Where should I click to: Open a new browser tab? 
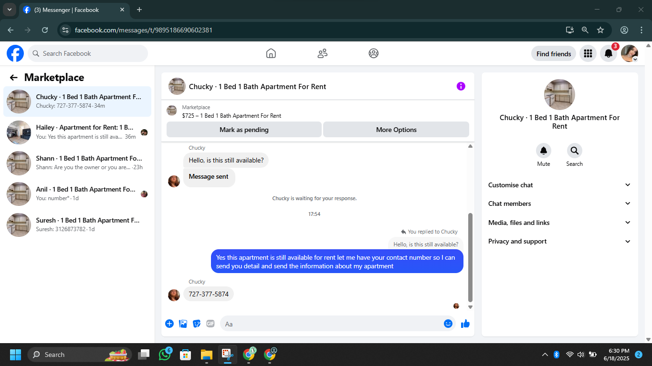pos(139,10)
